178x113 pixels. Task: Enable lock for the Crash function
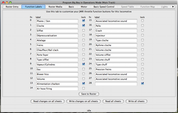pyautogui.click(x=142, y=30)
